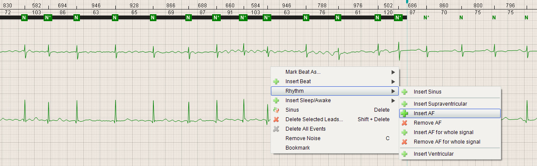The image size is (537, 166).
Task: Click the RR interval value 688
Action: click(202, 6)
